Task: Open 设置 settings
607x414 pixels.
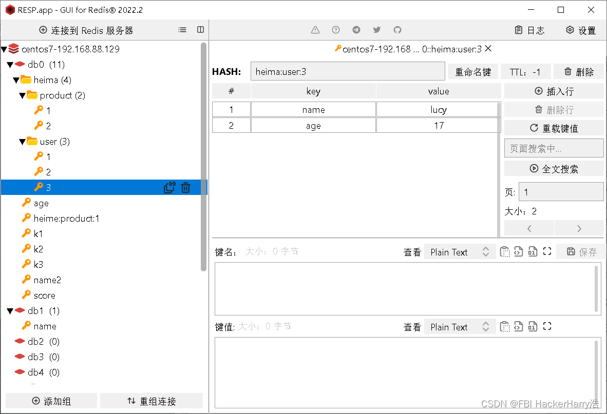Action: pyautogui.click(x=581, y=30)
